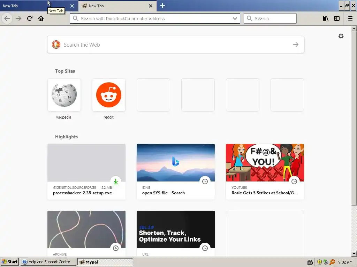This screenshot has height=267, width=357.
Task: Open the Windows Start menu
Action: [9, 262]
